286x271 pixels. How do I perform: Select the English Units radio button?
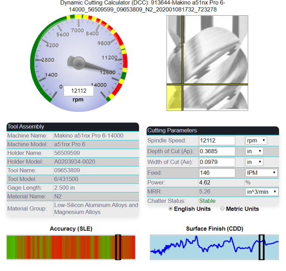tap(171, 208)
